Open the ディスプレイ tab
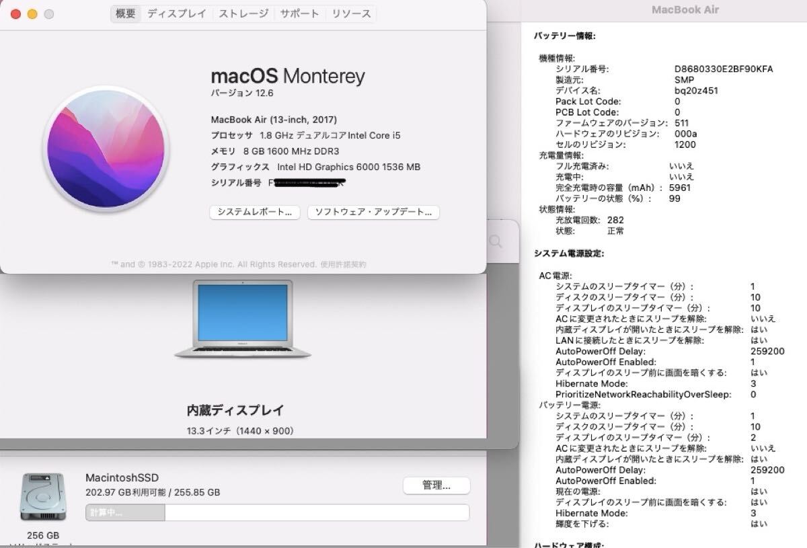 177,13
